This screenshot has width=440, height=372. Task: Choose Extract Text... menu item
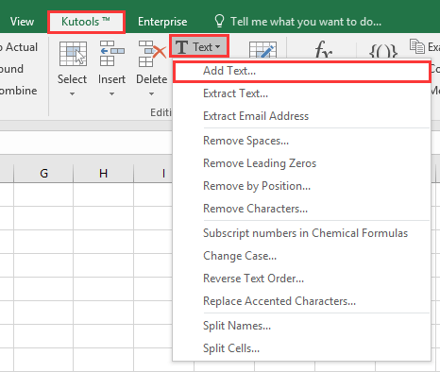[x=302, y=93]
